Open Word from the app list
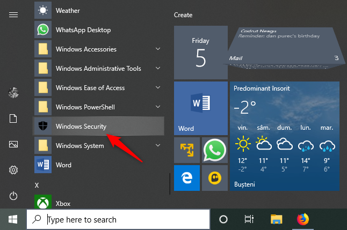The height and width of the screenshot is (230, 347). (99, 165)
